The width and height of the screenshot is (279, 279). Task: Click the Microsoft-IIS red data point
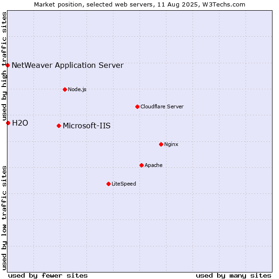[x=59, y=126]
